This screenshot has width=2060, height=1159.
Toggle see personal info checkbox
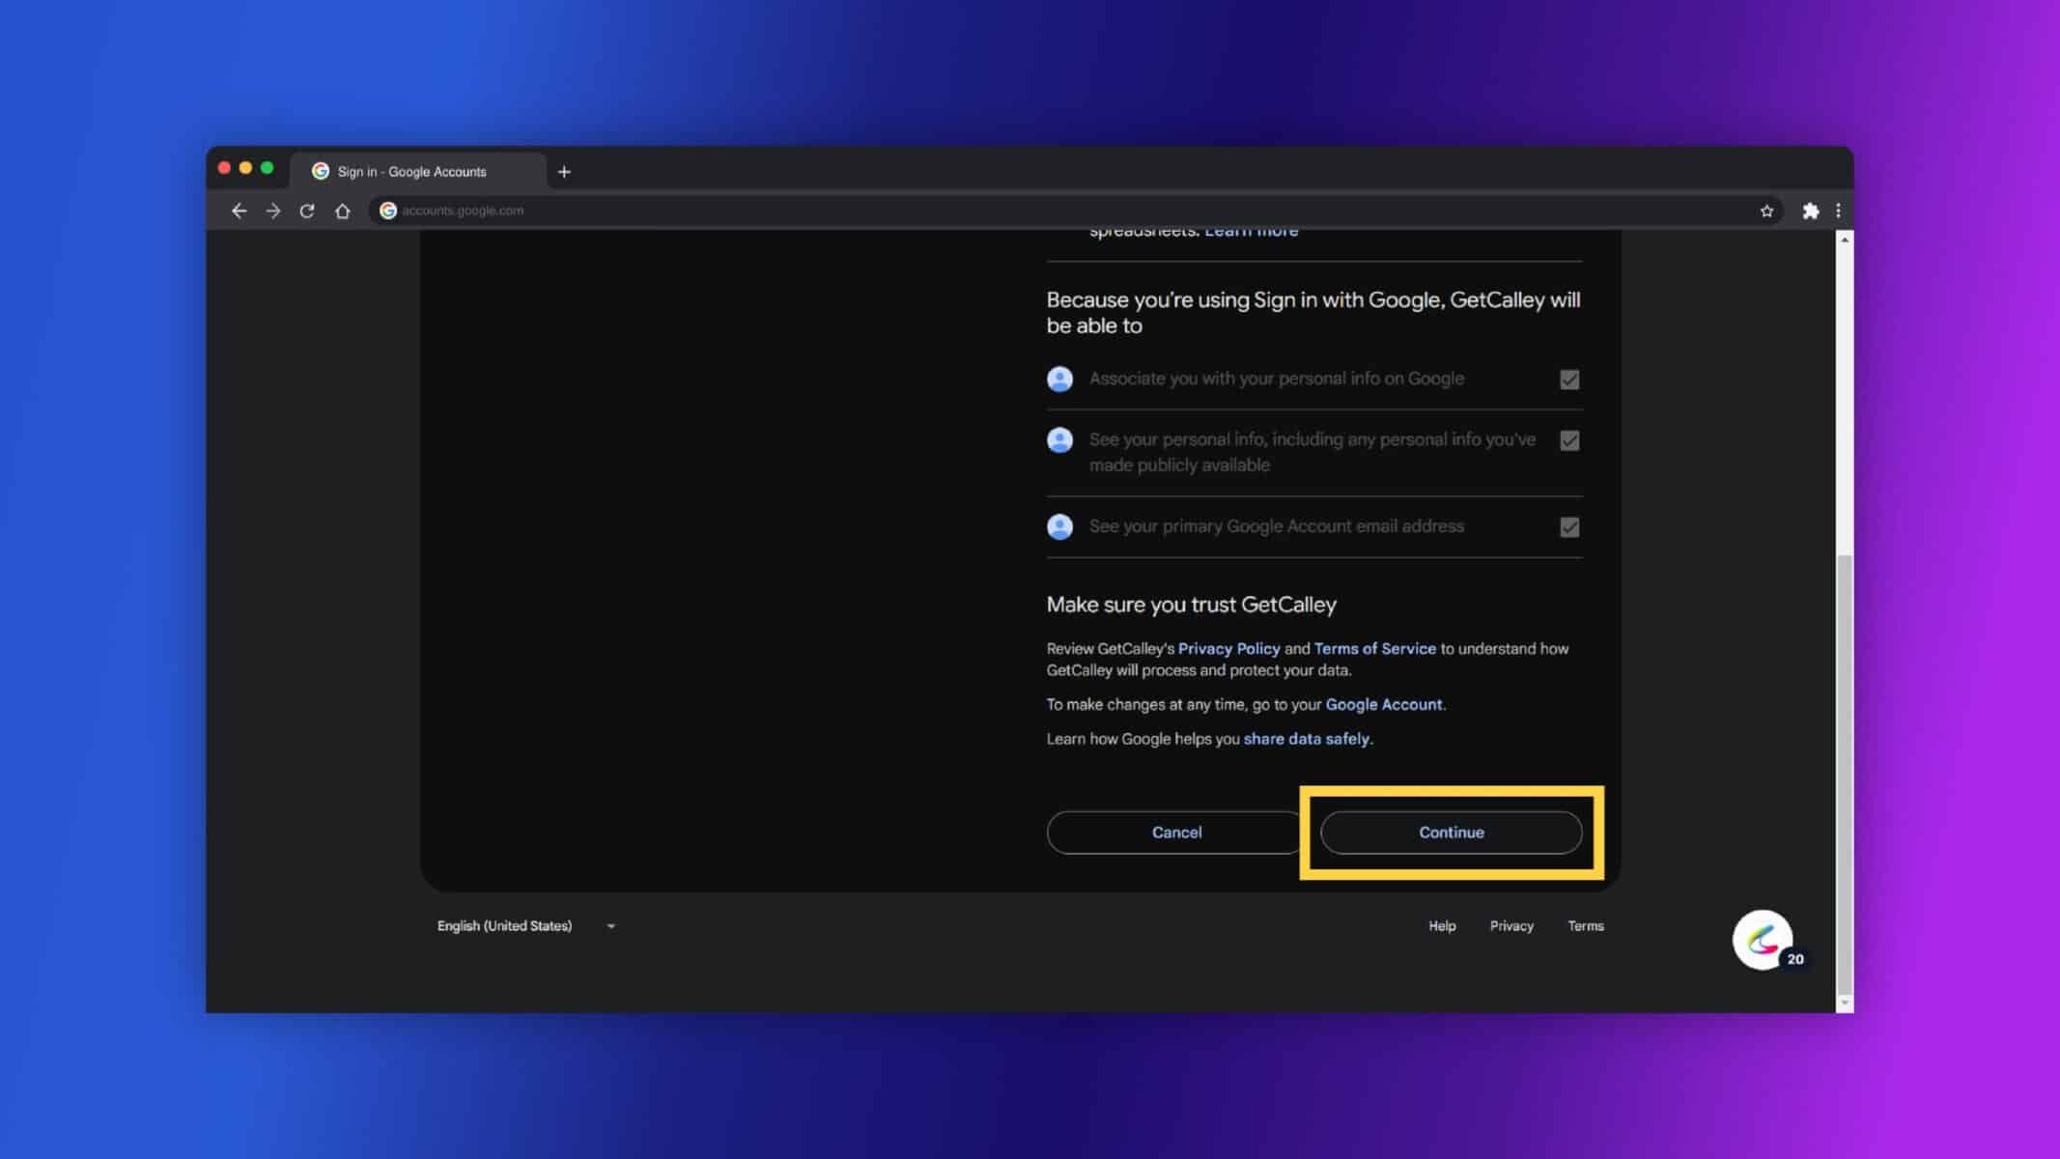1569,440
